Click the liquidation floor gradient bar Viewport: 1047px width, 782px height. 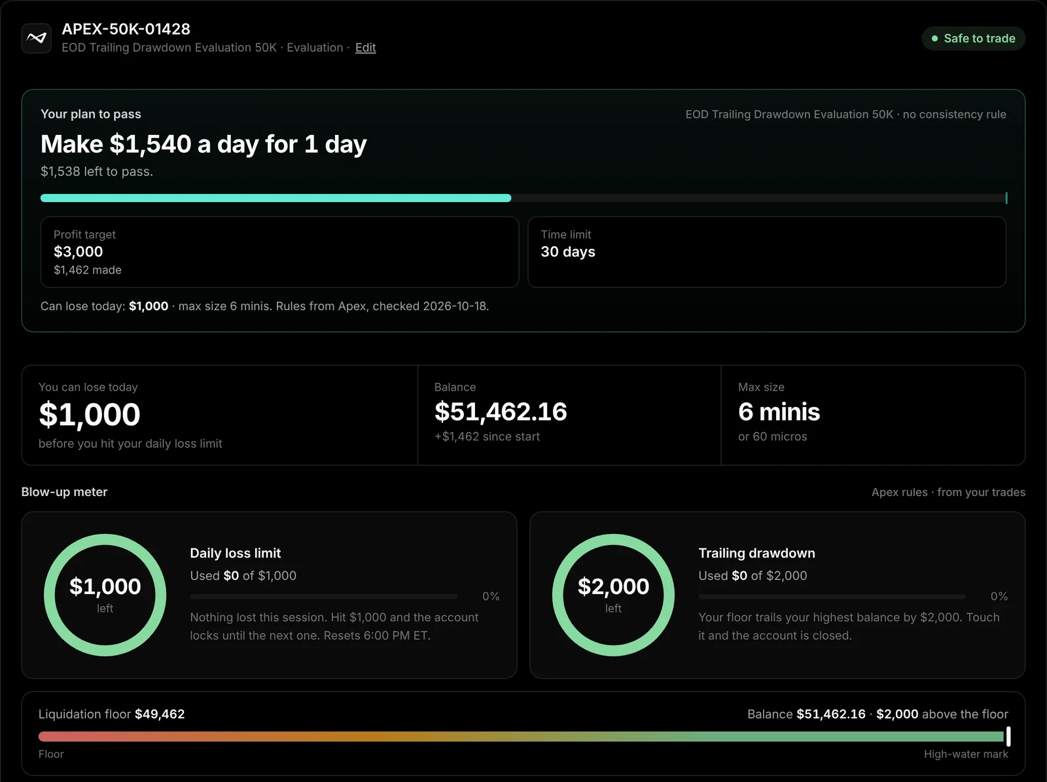522,737
